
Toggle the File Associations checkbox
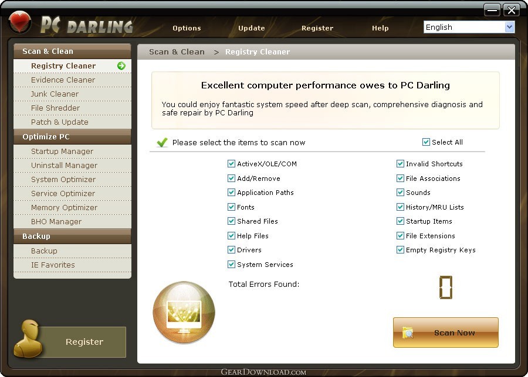(x=400, y=178)
